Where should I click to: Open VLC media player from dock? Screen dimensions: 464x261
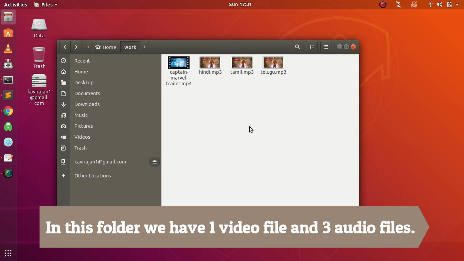pos(8,48)
